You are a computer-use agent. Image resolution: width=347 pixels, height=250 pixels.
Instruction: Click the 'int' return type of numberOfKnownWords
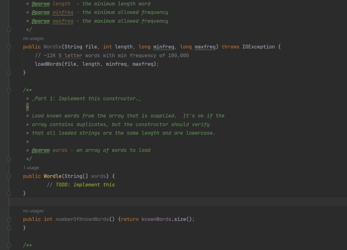click(x=48, y=219)
